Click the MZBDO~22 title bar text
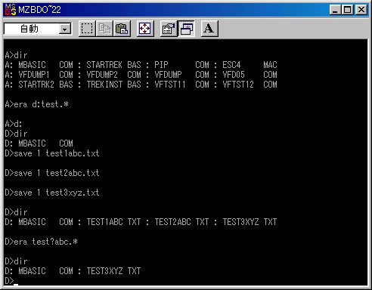The width and height of the screenshot is (372, 290). [39, 10]
